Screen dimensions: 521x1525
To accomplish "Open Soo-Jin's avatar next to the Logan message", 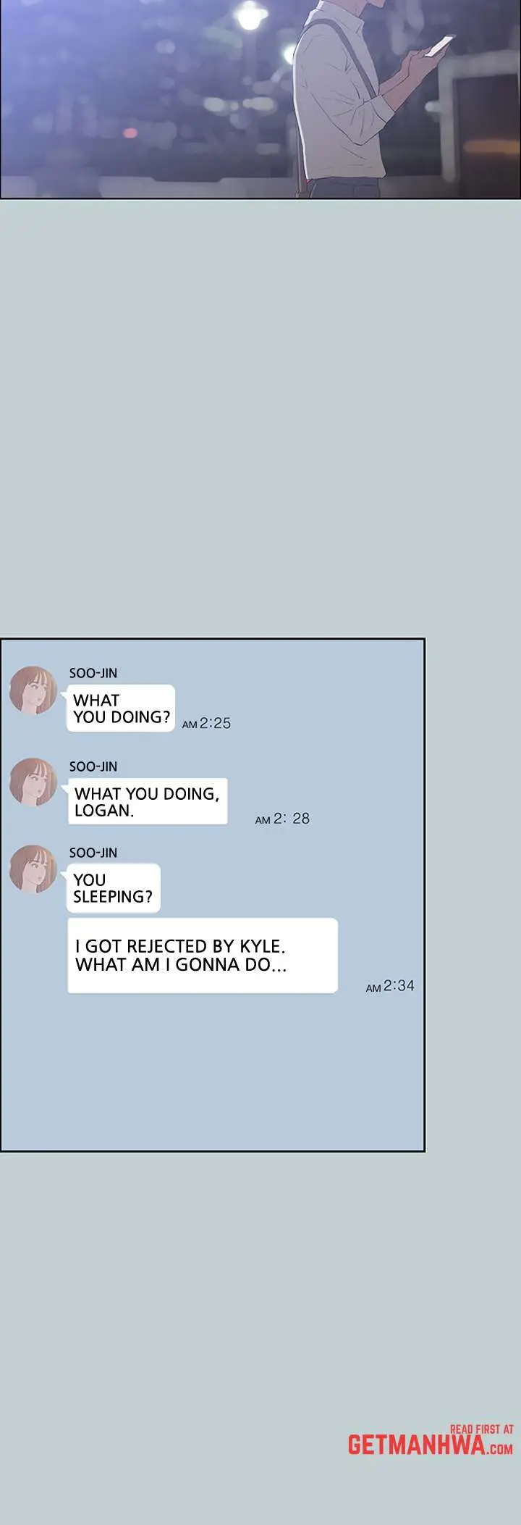I will point(33,782).
